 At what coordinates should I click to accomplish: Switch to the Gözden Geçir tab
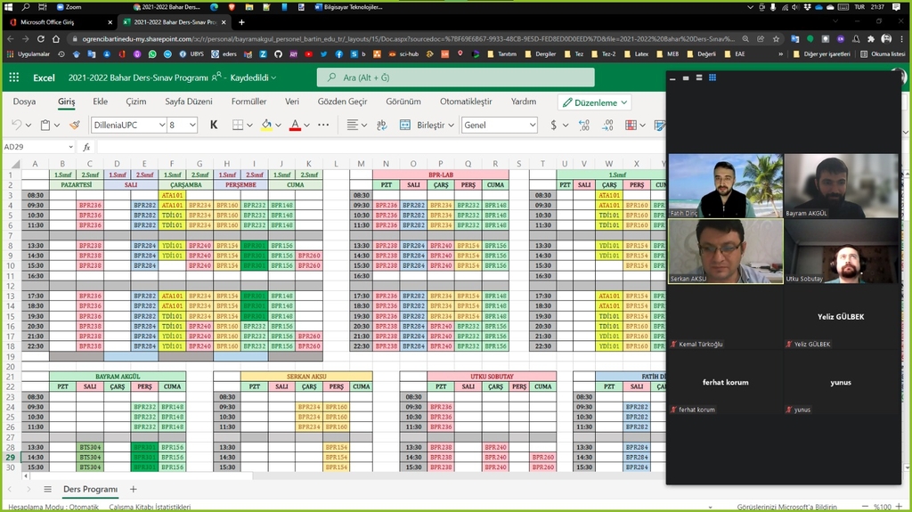[342, 102]
